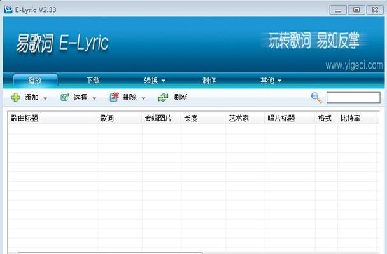Open the 删除 dropdown arrow
387x254 pixels.
point(143,98)
